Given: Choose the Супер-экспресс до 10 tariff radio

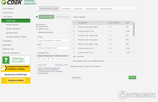Looking at the screenshot, I should pos(74,48).
